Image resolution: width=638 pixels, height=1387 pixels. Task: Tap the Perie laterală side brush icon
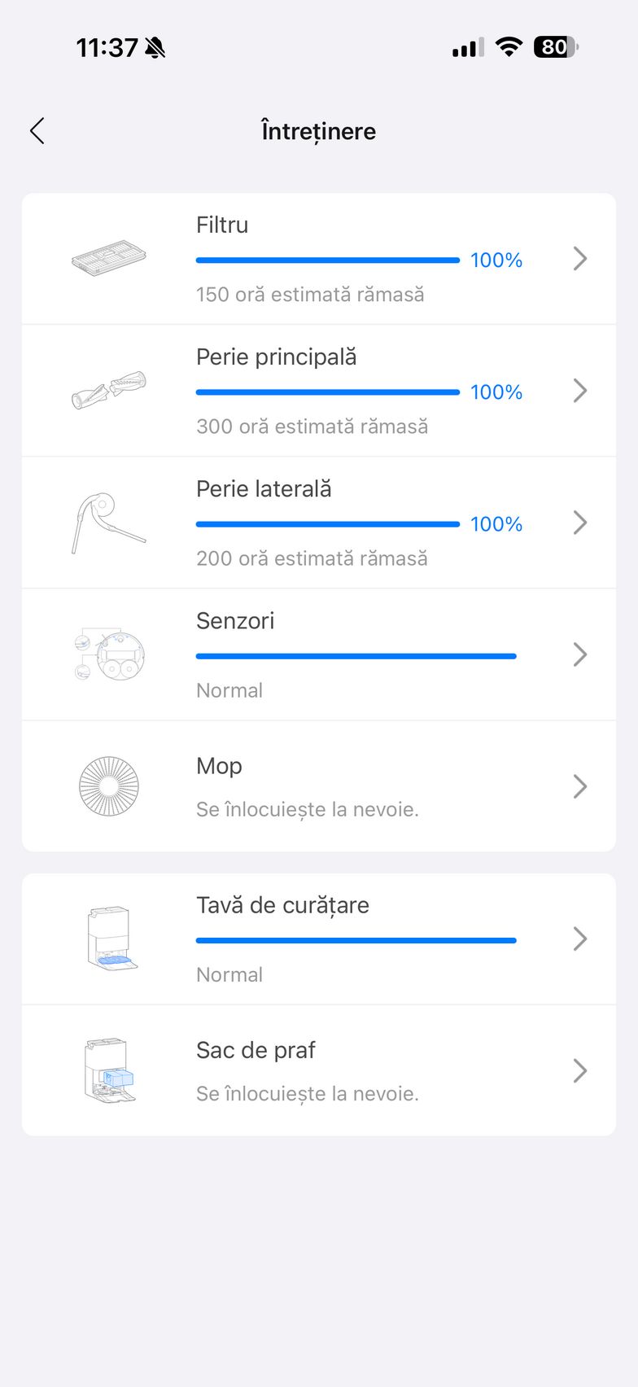(x=108, y=523)
